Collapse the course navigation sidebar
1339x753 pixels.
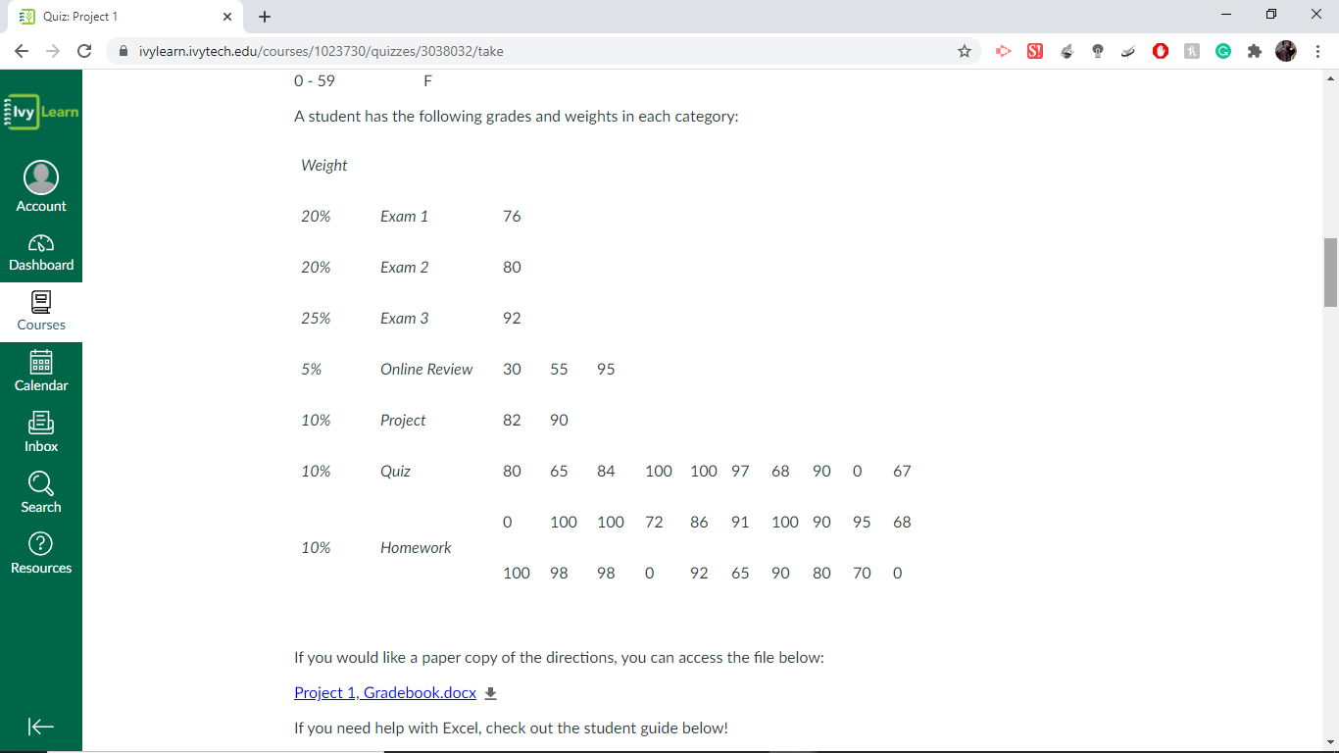pyautogui.click(x=40, y=727)
